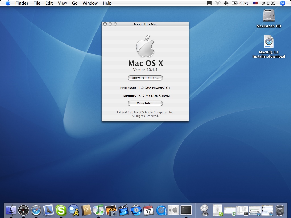Open the Trash in the Dock
Screen dimensions: 291x218
click(280, 210)
